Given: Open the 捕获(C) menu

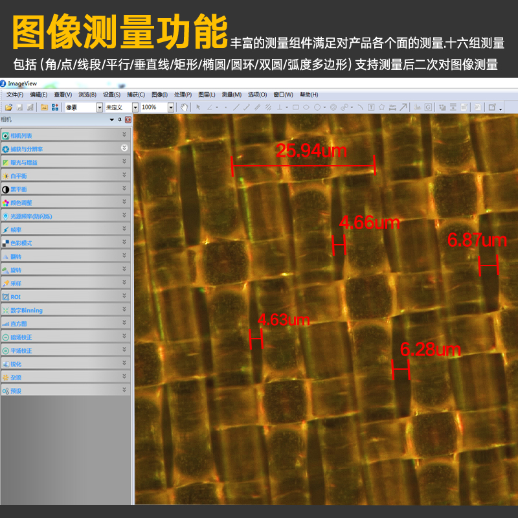Looking at the screenshot, I should [x=136, y=95].
